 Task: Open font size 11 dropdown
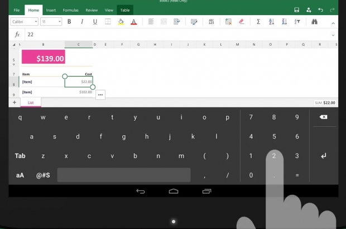[x=51, y=22]
